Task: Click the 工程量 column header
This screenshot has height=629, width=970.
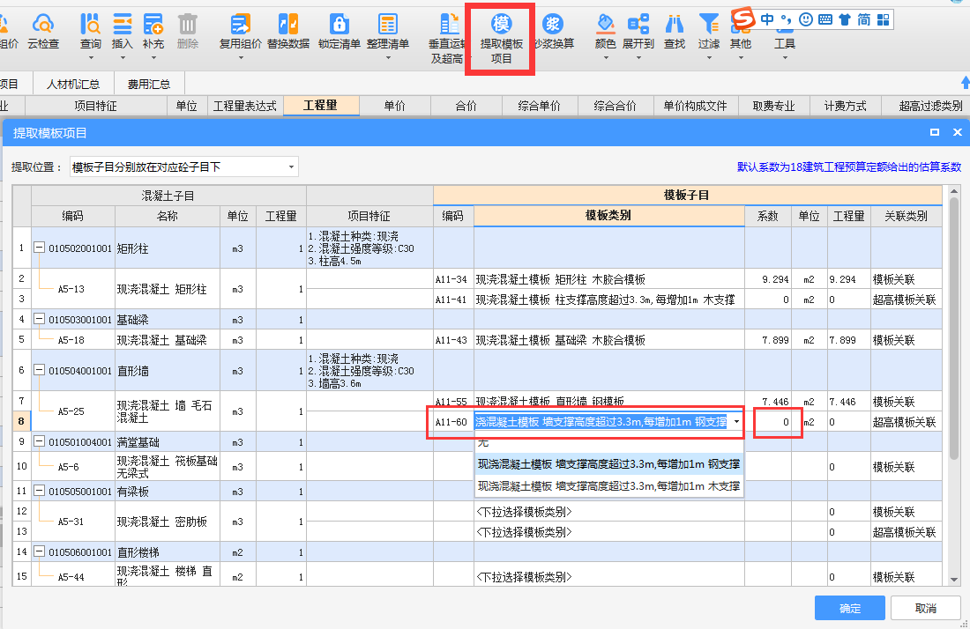Action: pos(320,106)
